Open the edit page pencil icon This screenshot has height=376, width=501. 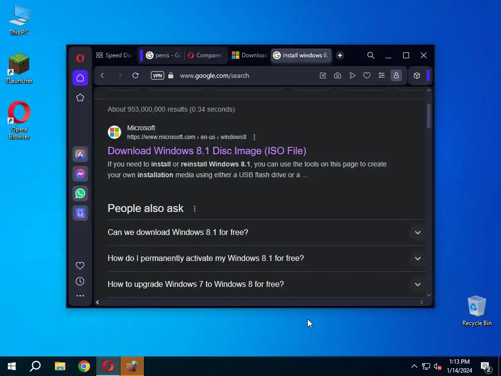323,75
